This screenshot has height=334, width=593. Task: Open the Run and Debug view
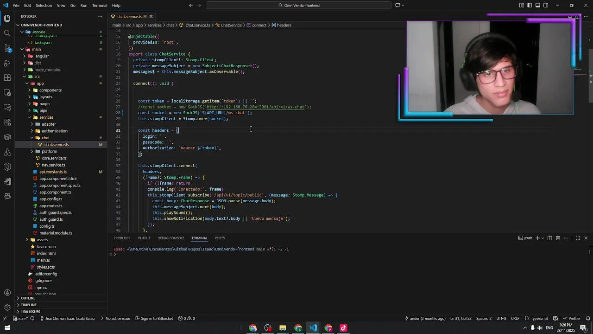click(7, 63)
